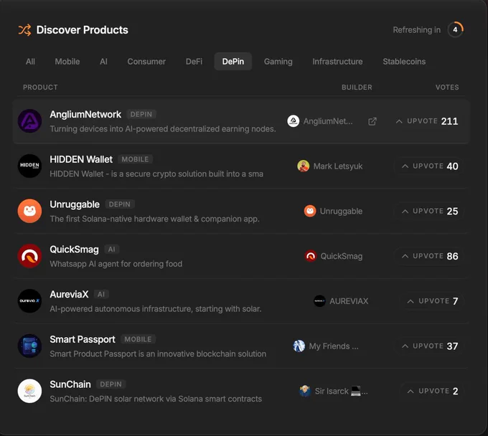488x436 pixels.
Task: Switch to the DeFi tab
Action: 194,62
